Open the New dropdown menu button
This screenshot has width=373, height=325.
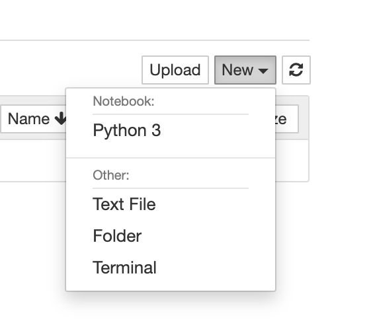(245, 70)
